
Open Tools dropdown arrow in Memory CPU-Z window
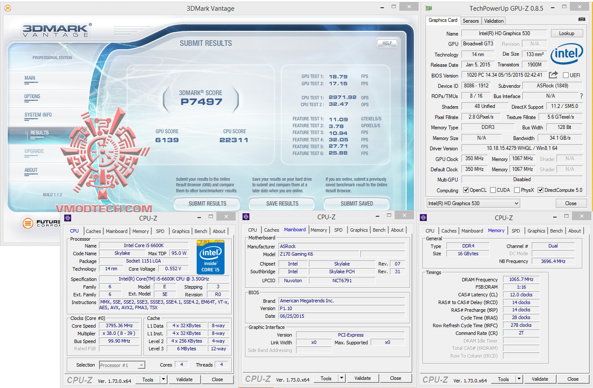click(x=518, y=379)
